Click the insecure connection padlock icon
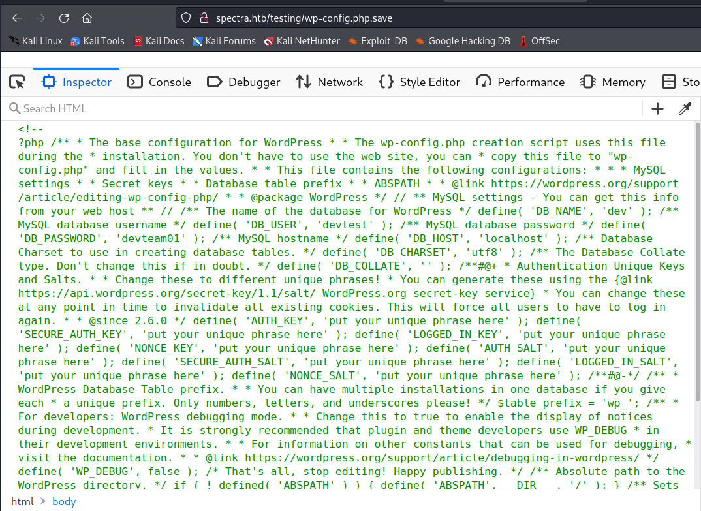 (x=204, y=18)
